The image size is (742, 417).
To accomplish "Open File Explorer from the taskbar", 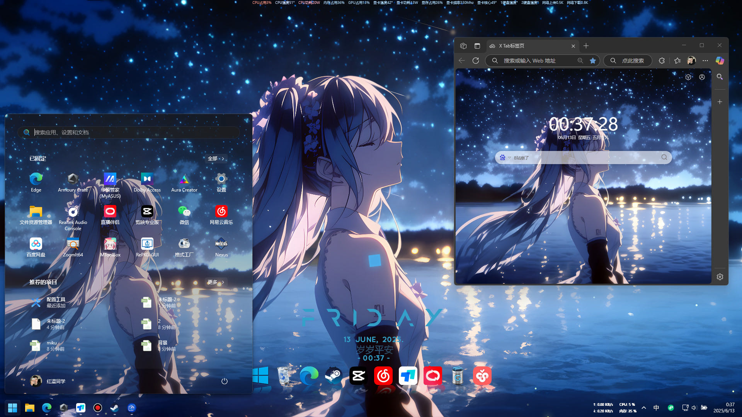I will click(x=30, y=408).
